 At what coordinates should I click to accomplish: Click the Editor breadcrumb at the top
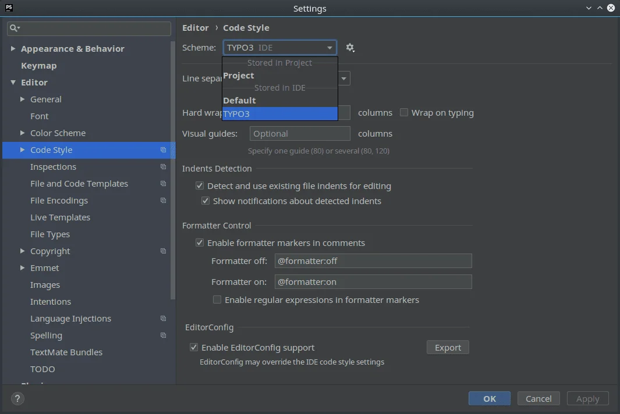196,27
